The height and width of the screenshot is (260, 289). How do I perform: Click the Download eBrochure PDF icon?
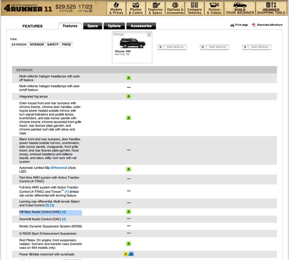coord(254,25)
